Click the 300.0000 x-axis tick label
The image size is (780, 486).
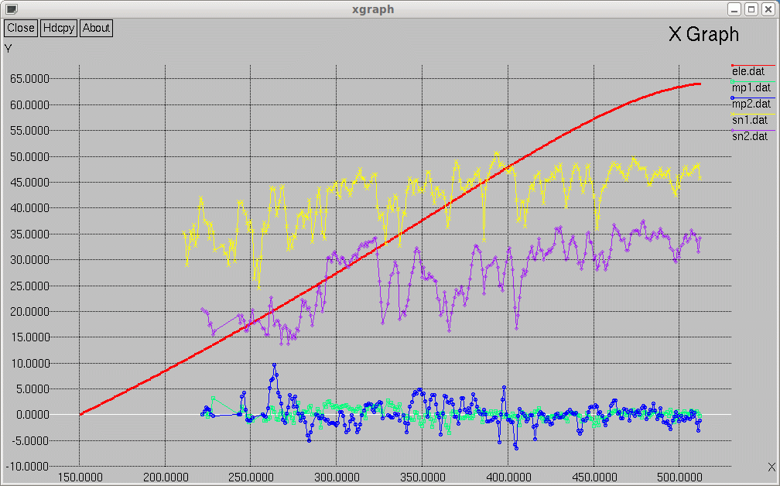click(x=337, y=477)
